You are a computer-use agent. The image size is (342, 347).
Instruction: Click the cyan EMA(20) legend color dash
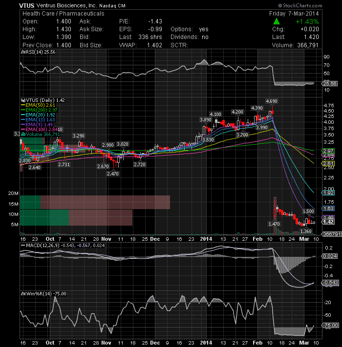click(x=23, y=115)
